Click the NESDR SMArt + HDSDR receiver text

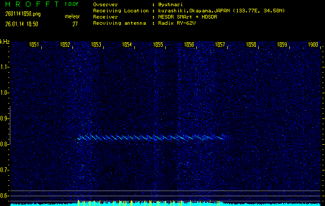click(188, 17)
